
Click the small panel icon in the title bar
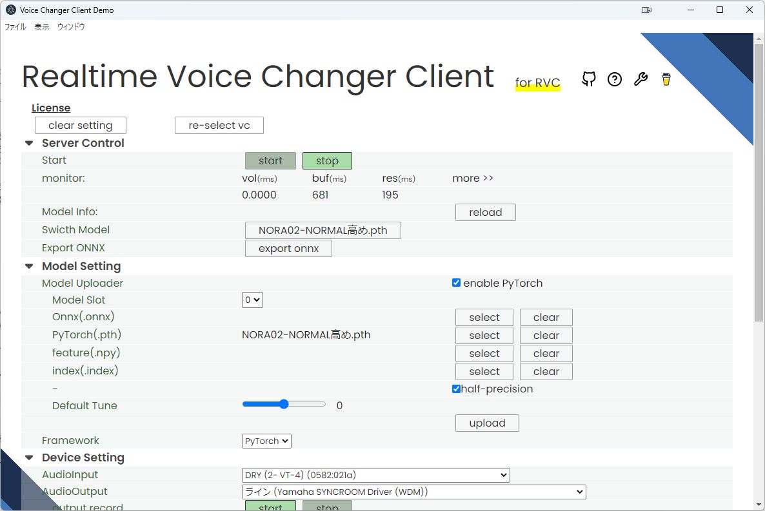point(646,10)
